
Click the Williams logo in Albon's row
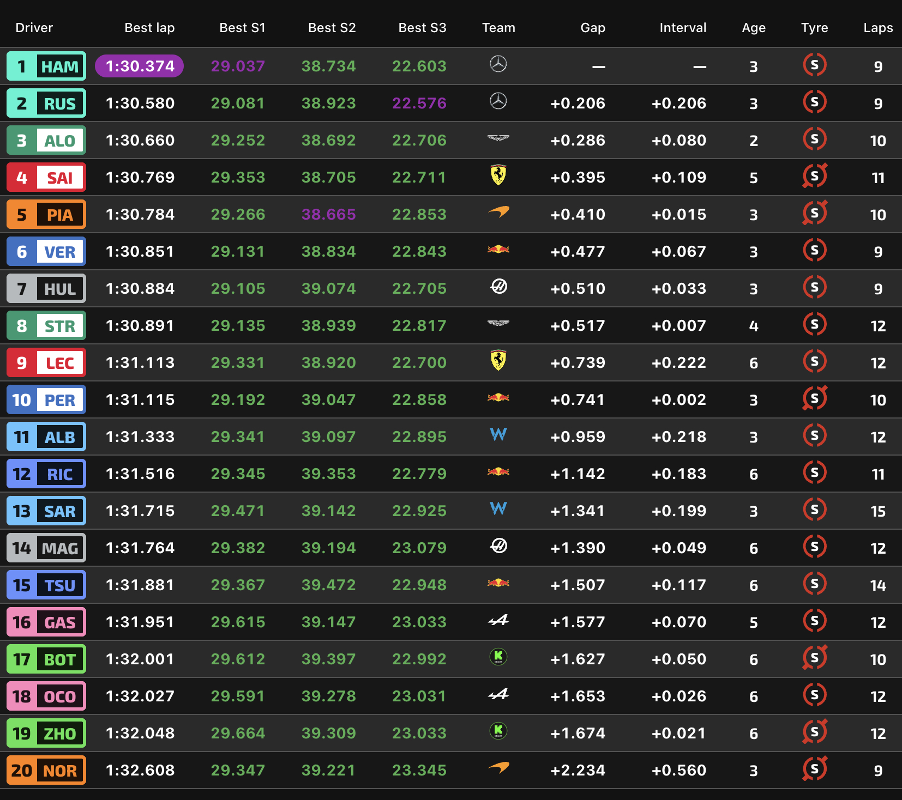(498, 434)
